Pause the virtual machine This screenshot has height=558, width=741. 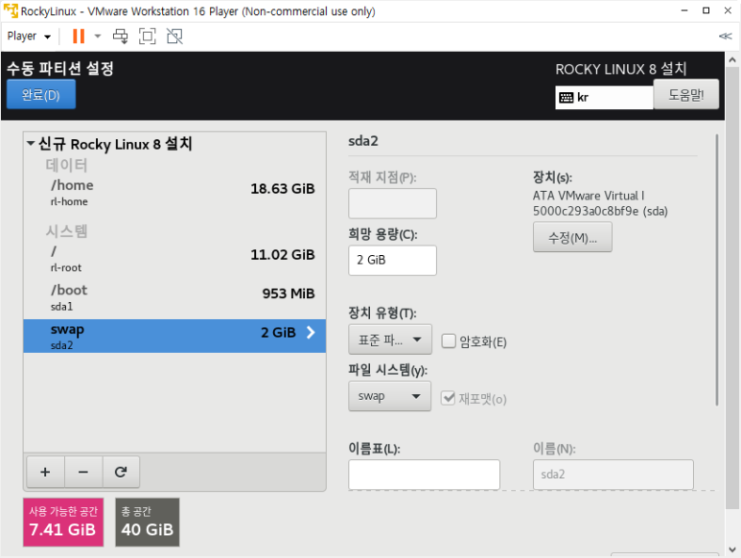[x=79, y=36]
